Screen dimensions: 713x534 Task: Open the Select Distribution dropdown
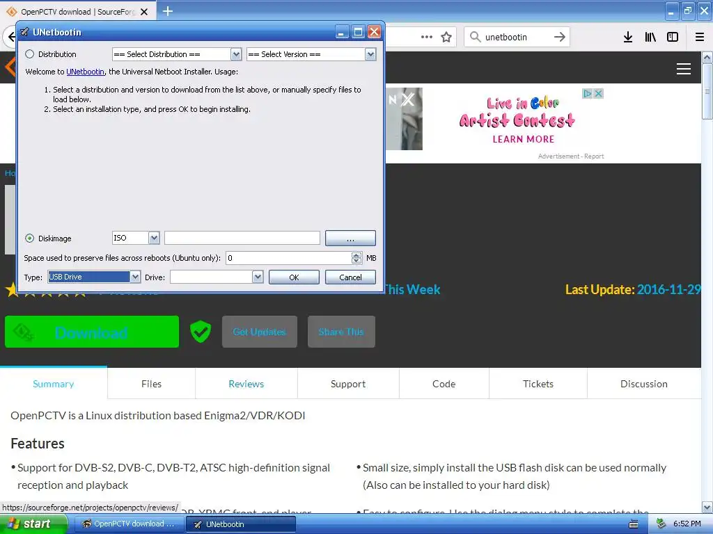point(176,54)
